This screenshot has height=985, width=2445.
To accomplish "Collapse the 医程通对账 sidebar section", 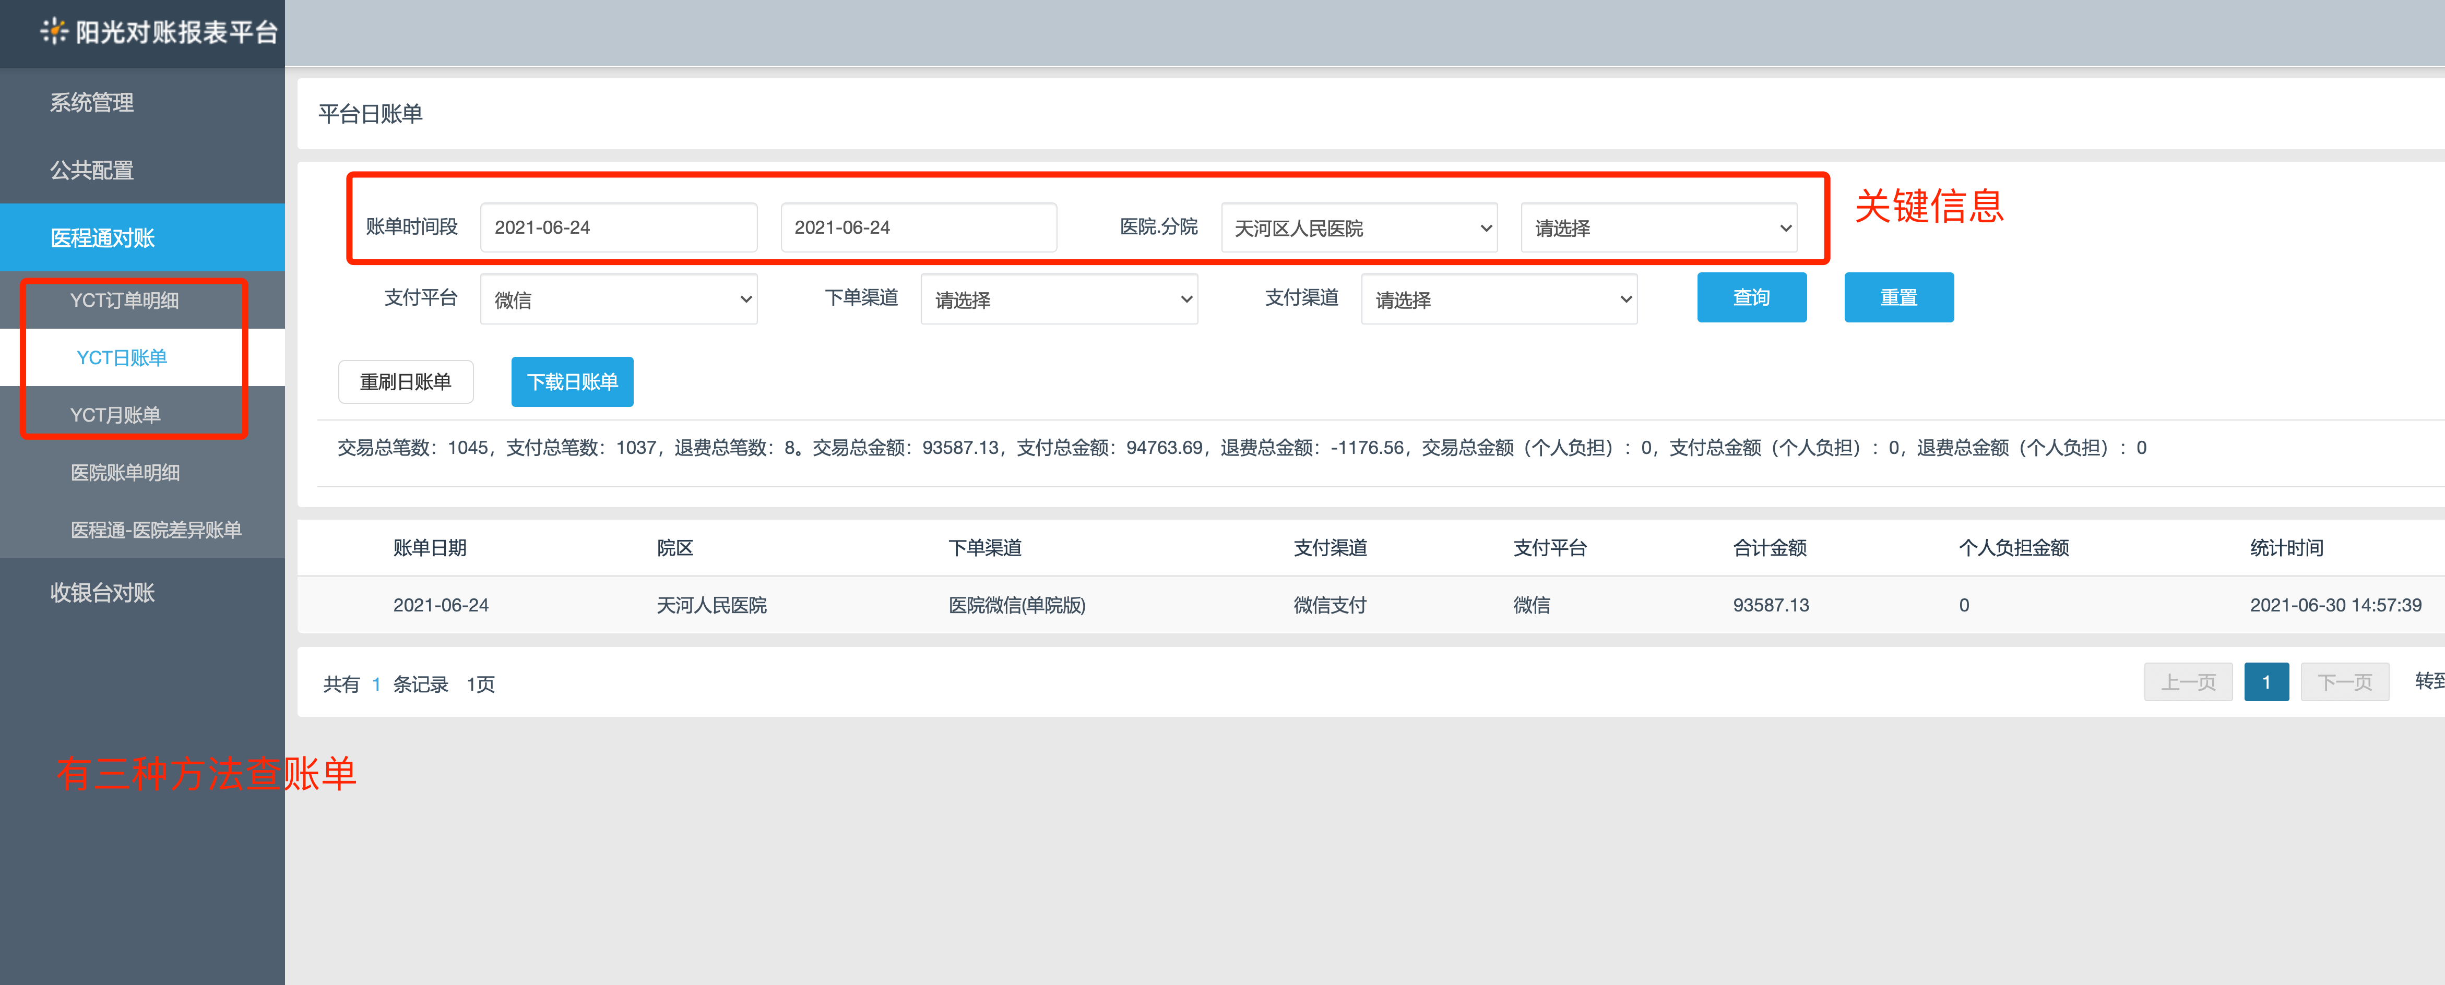I will click(102, 237).
